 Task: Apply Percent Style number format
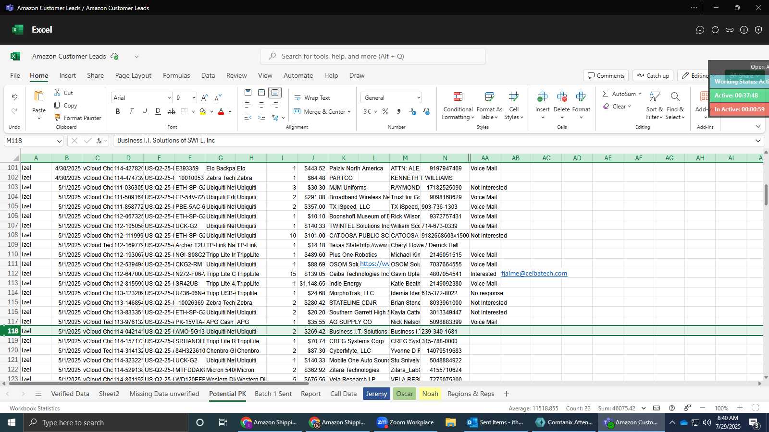coord(385,111)
